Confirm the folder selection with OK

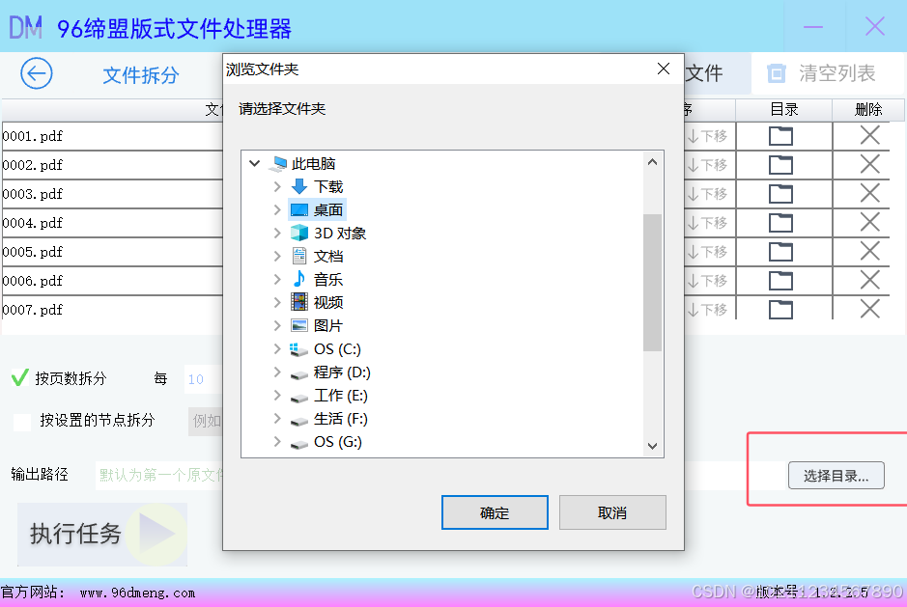(495, 512)
